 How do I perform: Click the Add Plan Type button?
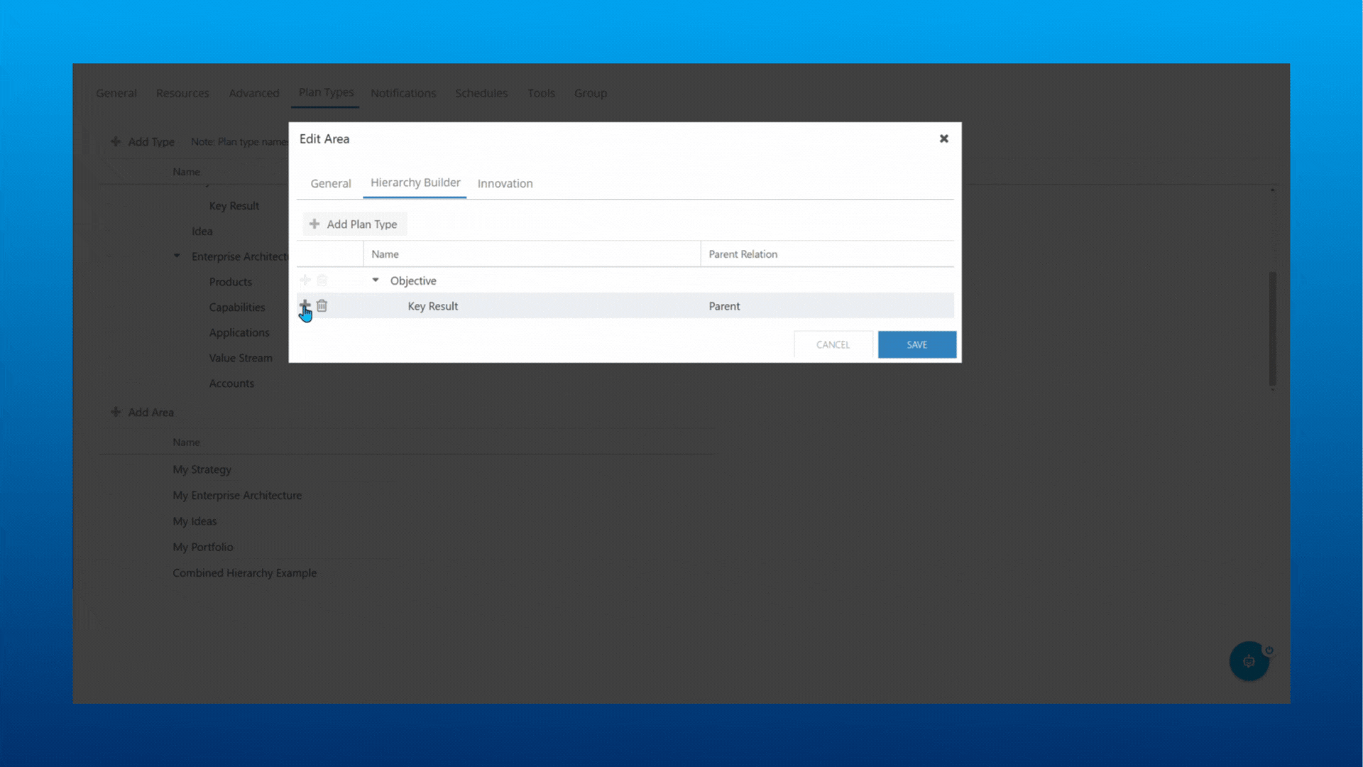(355, 224)
